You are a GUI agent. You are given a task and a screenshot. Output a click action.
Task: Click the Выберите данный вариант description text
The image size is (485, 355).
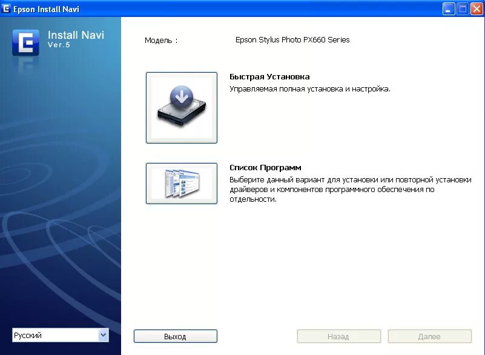point(351,190)
